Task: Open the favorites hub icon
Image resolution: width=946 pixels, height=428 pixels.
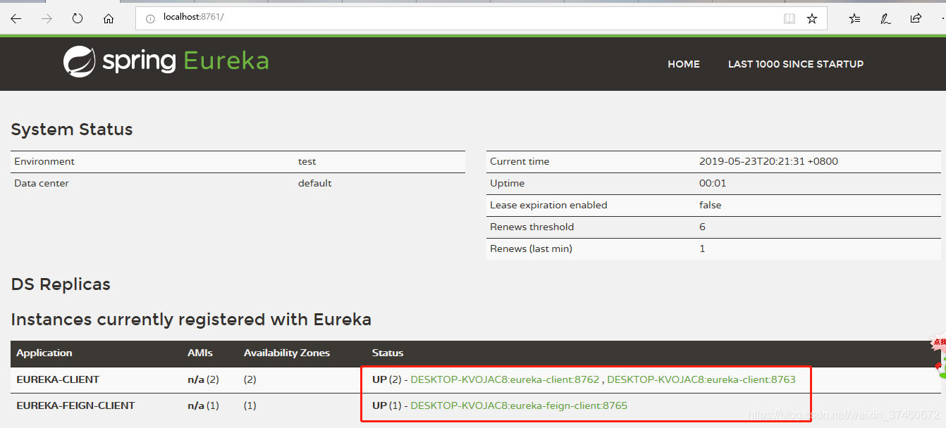Action: 854,18
